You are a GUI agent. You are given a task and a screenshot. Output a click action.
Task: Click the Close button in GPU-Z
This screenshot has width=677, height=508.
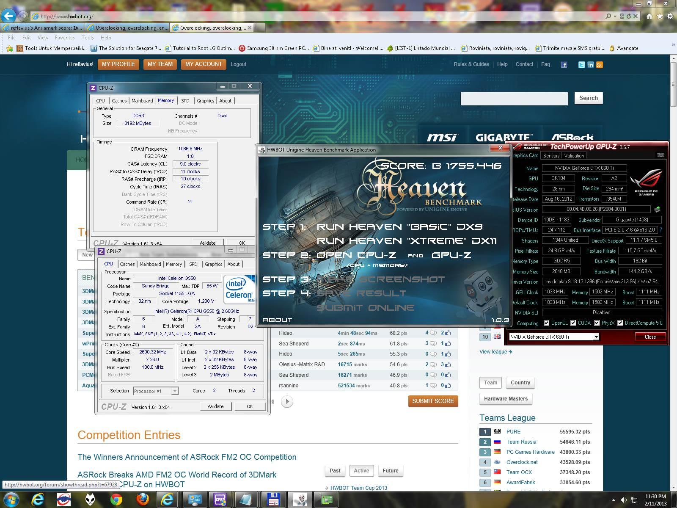click(x=650, y=337)
